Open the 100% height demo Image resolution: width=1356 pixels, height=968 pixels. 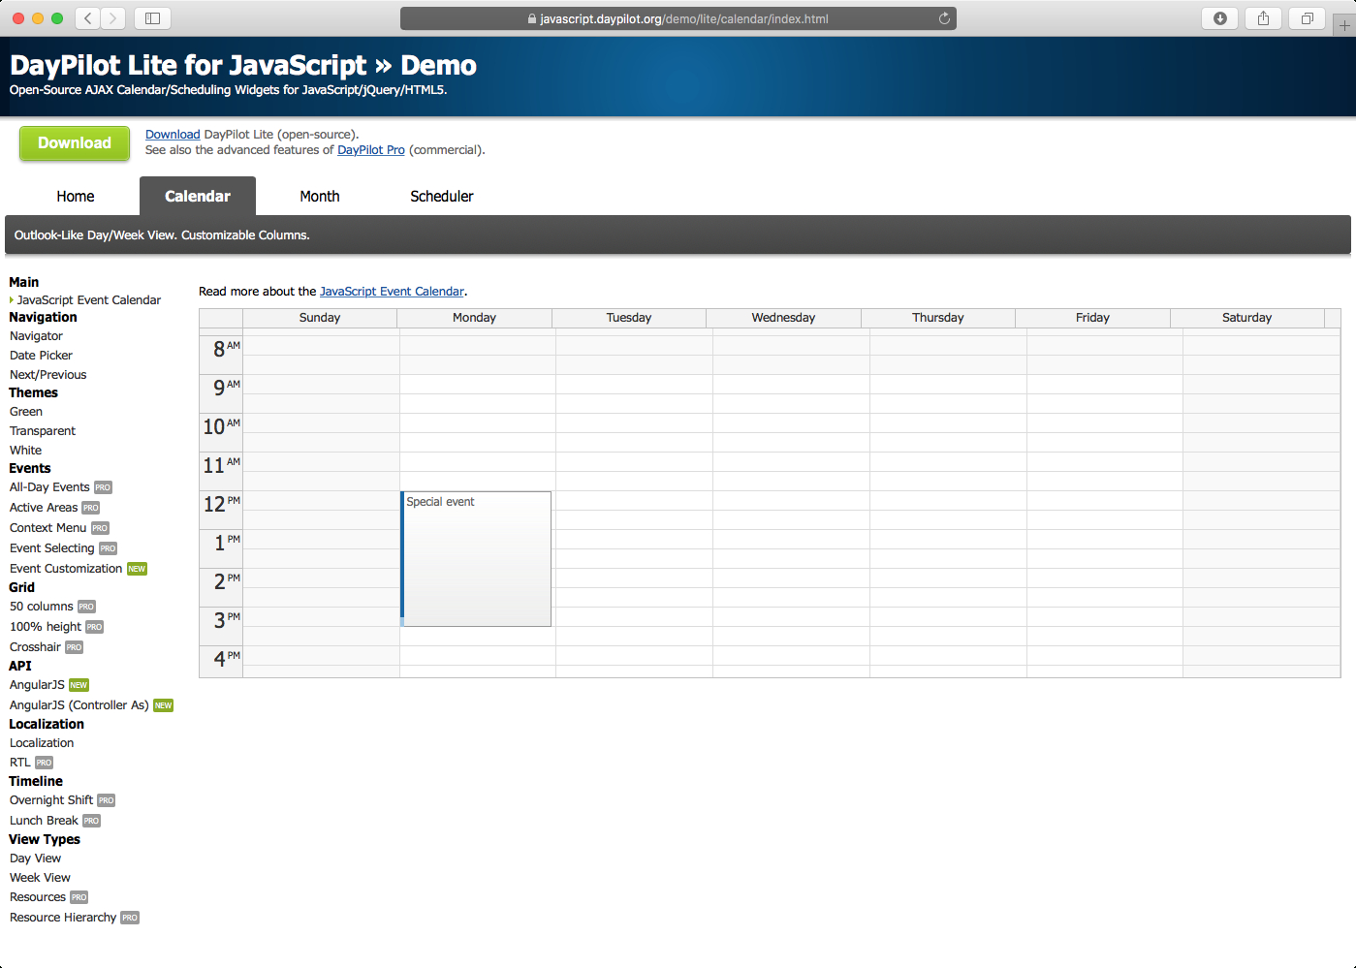pyautogui.click(x=46, y=627)
